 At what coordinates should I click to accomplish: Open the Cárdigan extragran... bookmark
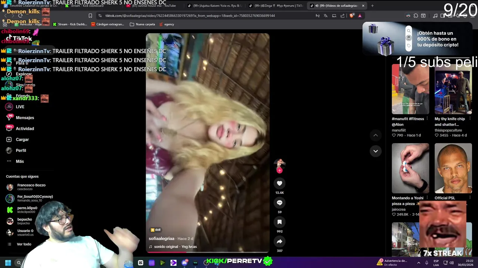click(x=108, y=24)
